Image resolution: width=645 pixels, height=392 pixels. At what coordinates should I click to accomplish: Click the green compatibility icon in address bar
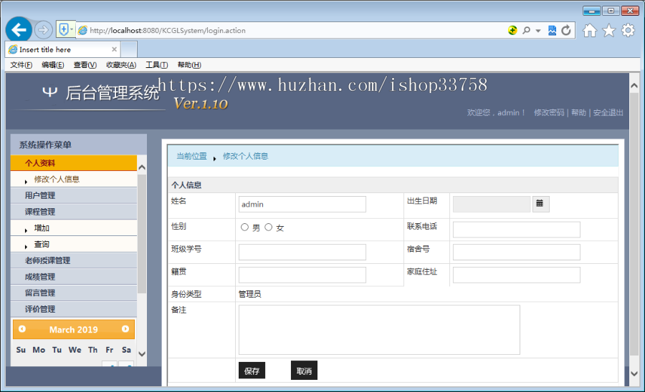point(512,30)
